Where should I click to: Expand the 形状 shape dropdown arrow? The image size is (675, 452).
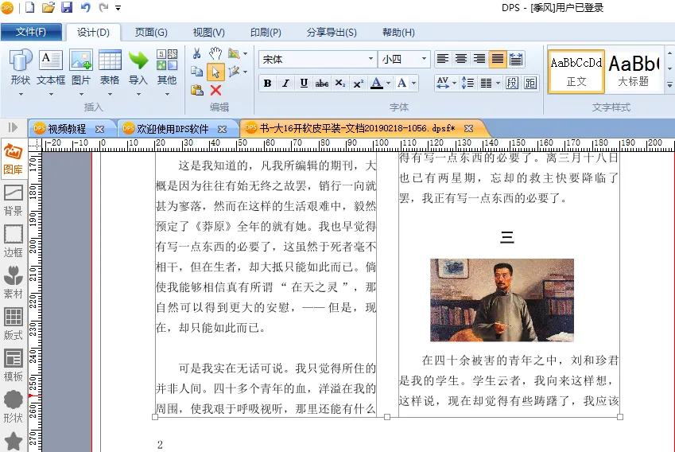tap(21, 95)
